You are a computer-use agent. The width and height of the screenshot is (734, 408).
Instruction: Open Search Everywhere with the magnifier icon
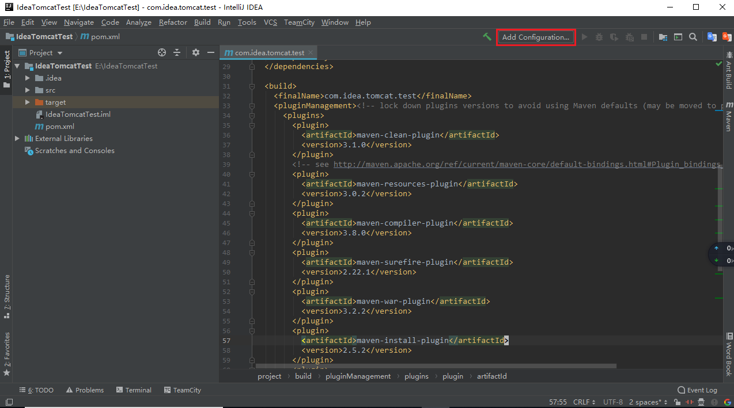[x=693, y=36]
